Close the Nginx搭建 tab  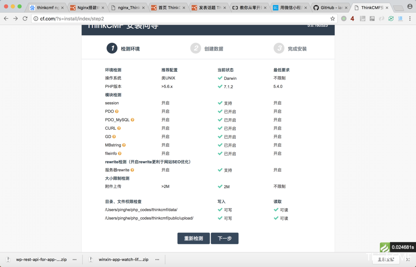pyautogui.click(x=103, y=8)
